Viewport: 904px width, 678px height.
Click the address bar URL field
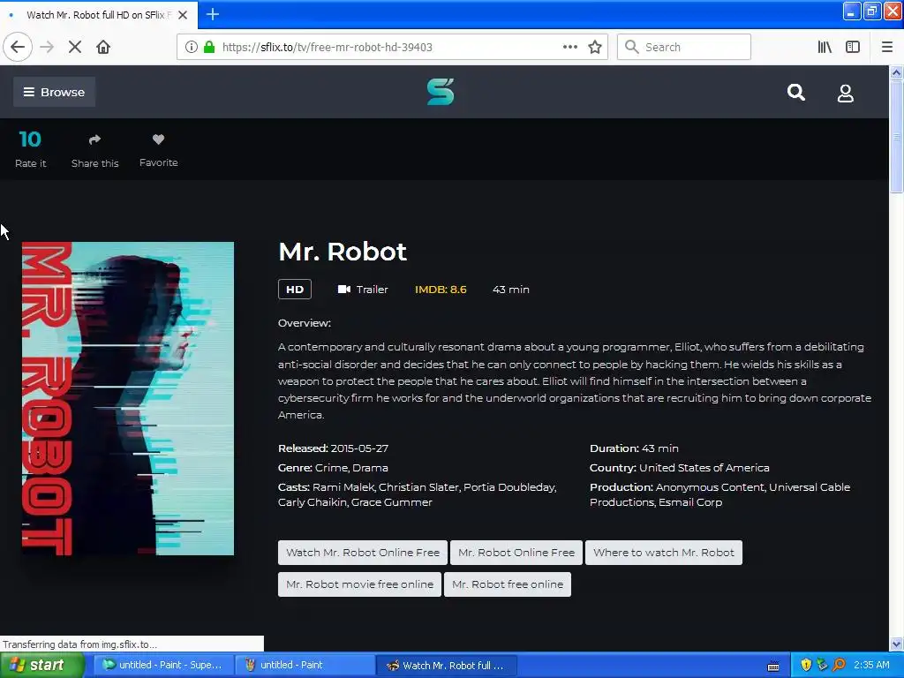point(391,47)
